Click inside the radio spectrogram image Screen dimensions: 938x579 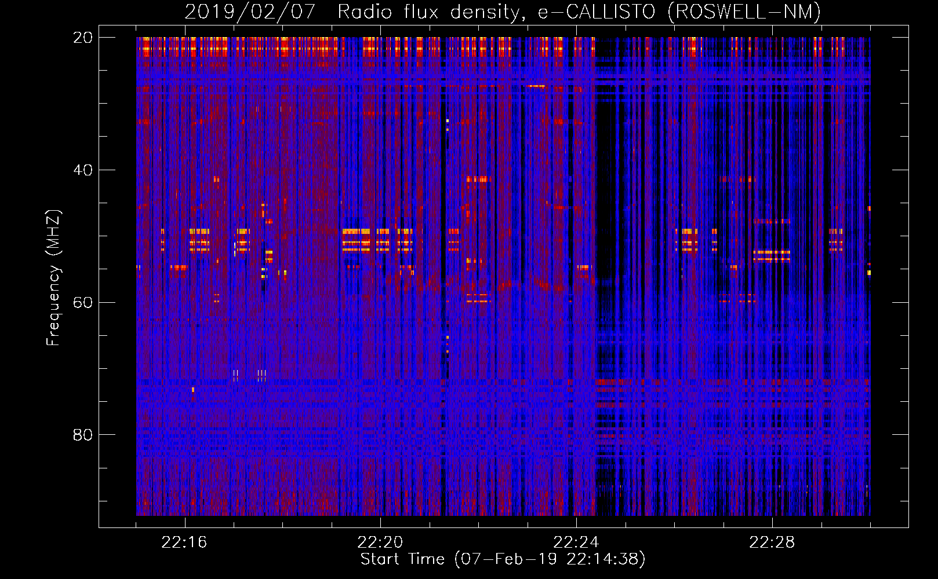pyautogui.click(x=503, y=276)
